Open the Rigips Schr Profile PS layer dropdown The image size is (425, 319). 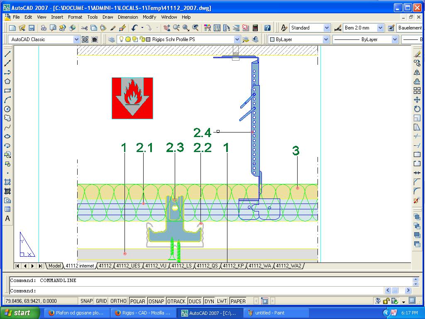pyautogui.click(x=237, y=39)
